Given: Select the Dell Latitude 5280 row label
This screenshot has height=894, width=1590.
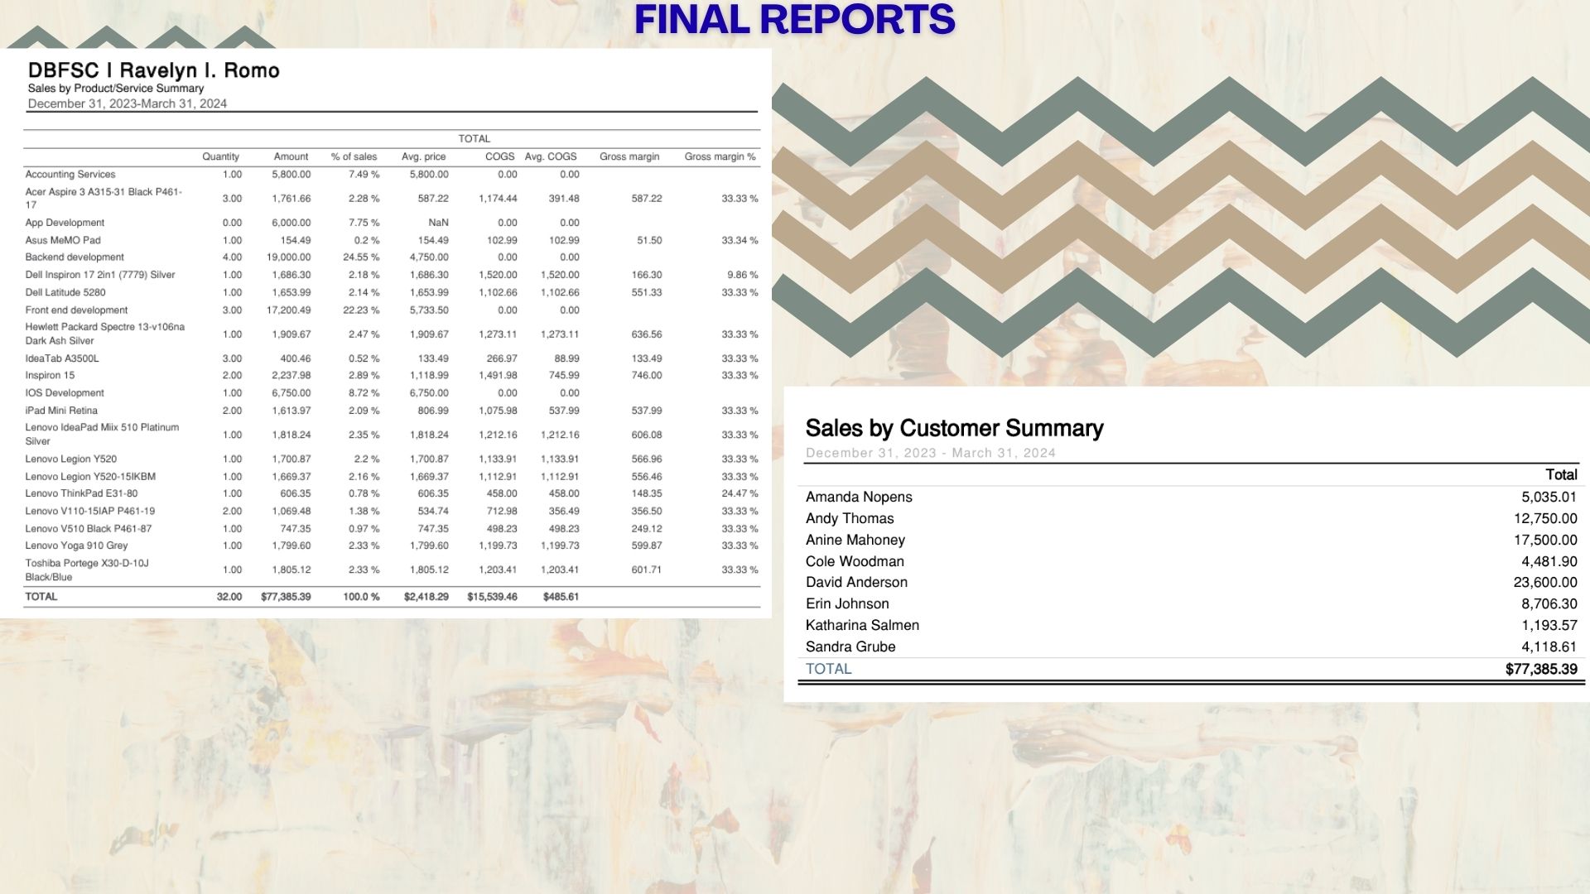Looking at the screenshot, I should [x=65, y=292].
